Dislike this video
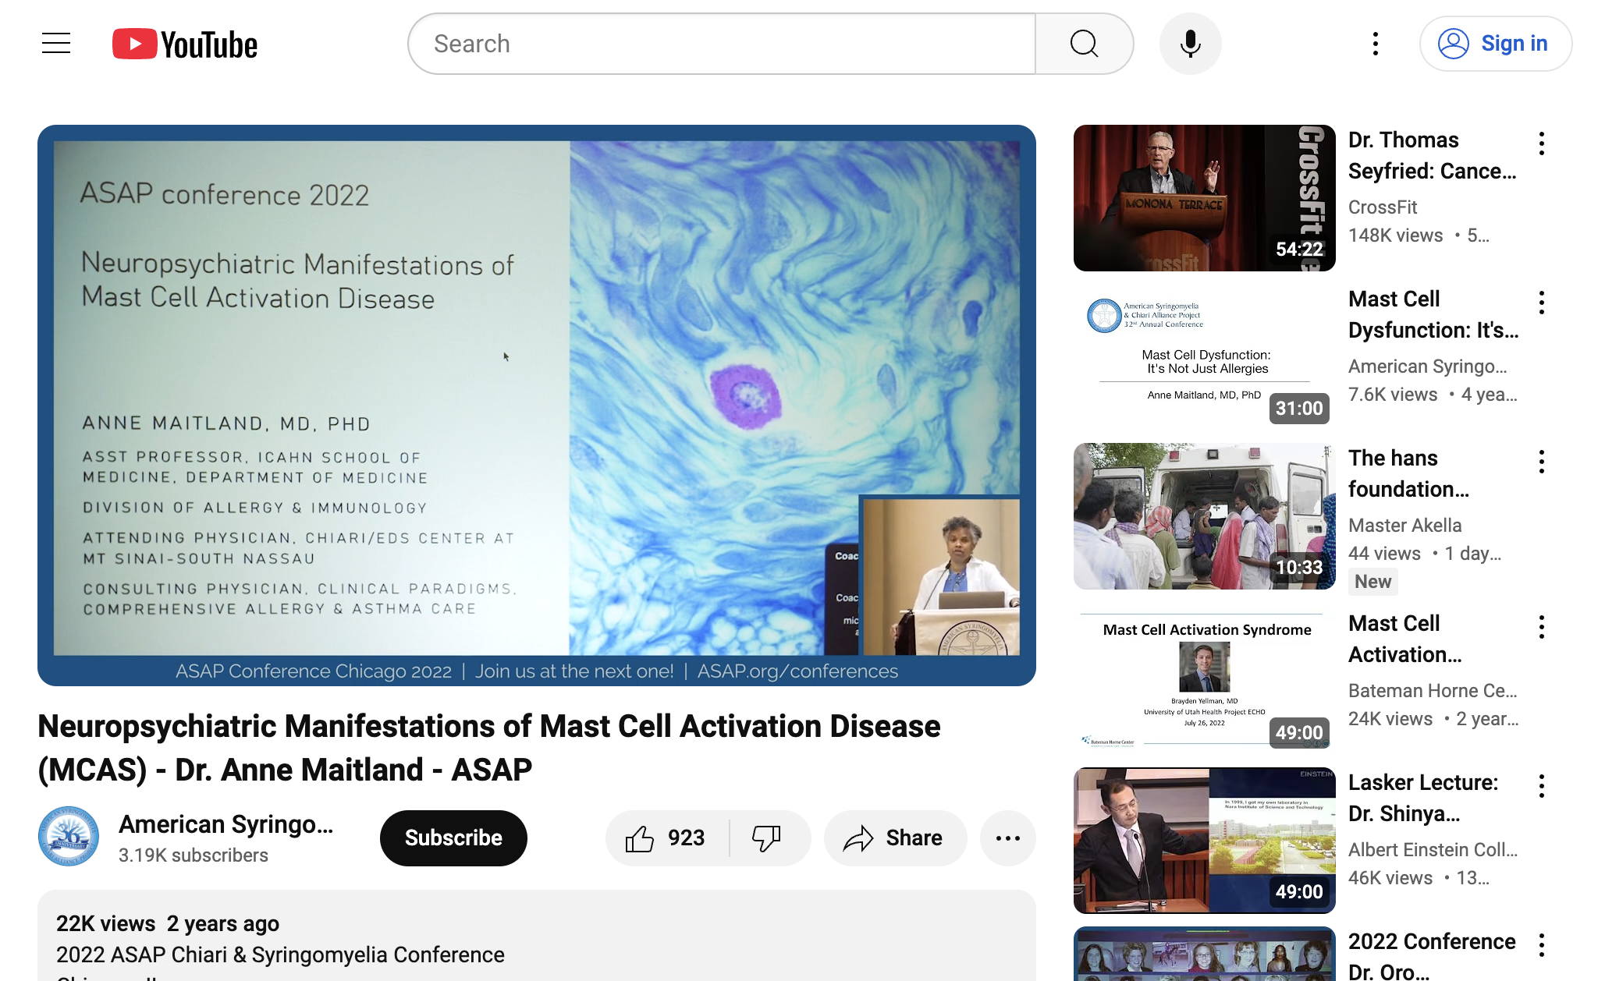This screenshot has width=1598, height=981. (x=769, y=838)
